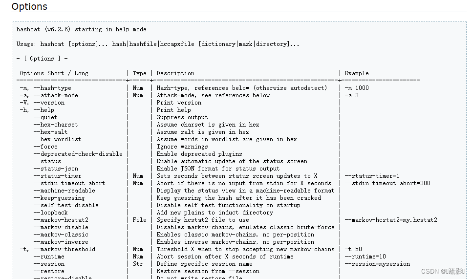The height and width of the screenshot is (279, 472).
Task: Click the '--machine-readable' option
Action: pos(64,191)
